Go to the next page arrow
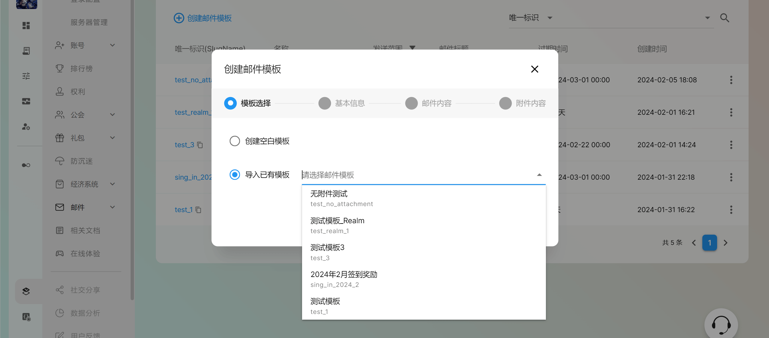 [x=725, y=243]
